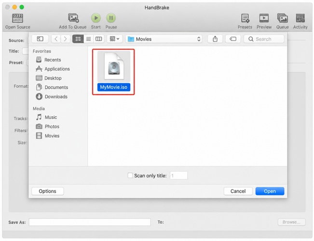The image size is (314, 241).
Task: Click the Cancel button
Action: (x=238, y=191)
